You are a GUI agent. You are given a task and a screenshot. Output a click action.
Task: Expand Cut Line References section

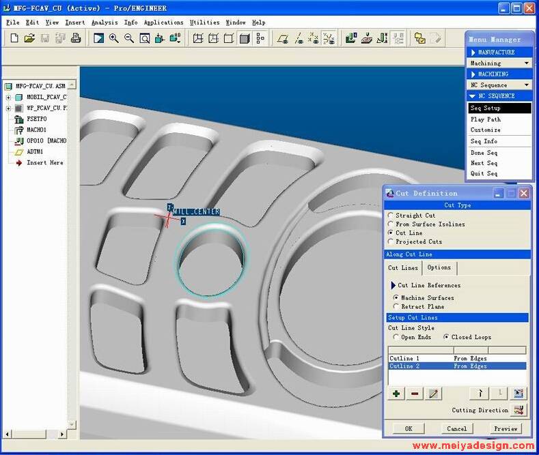point(393,285)
